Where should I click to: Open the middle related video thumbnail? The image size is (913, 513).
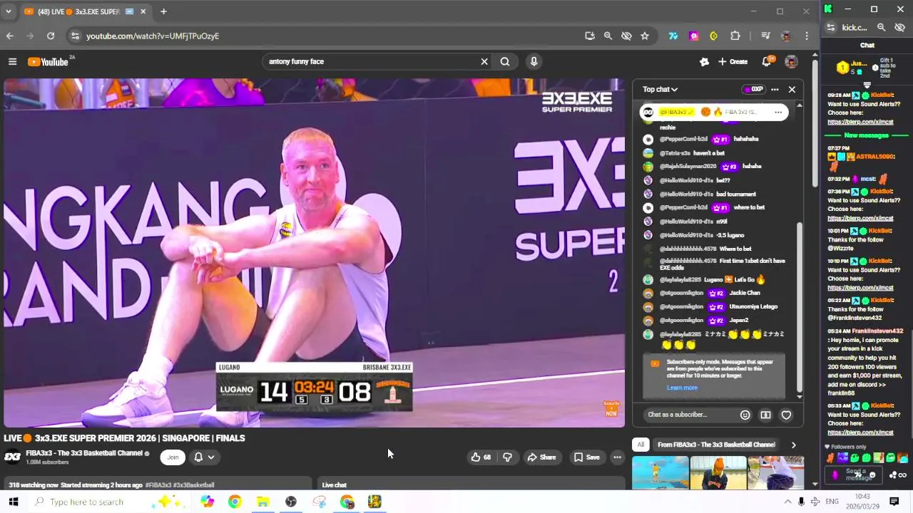(718, 473)
